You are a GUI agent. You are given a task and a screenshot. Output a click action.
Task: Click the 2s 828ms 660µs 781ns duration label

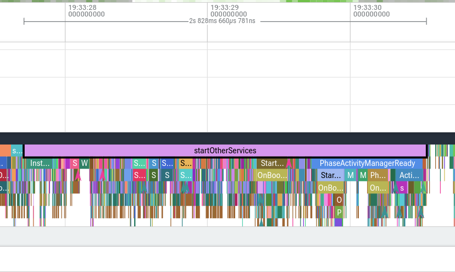click(x=222, y=21)
